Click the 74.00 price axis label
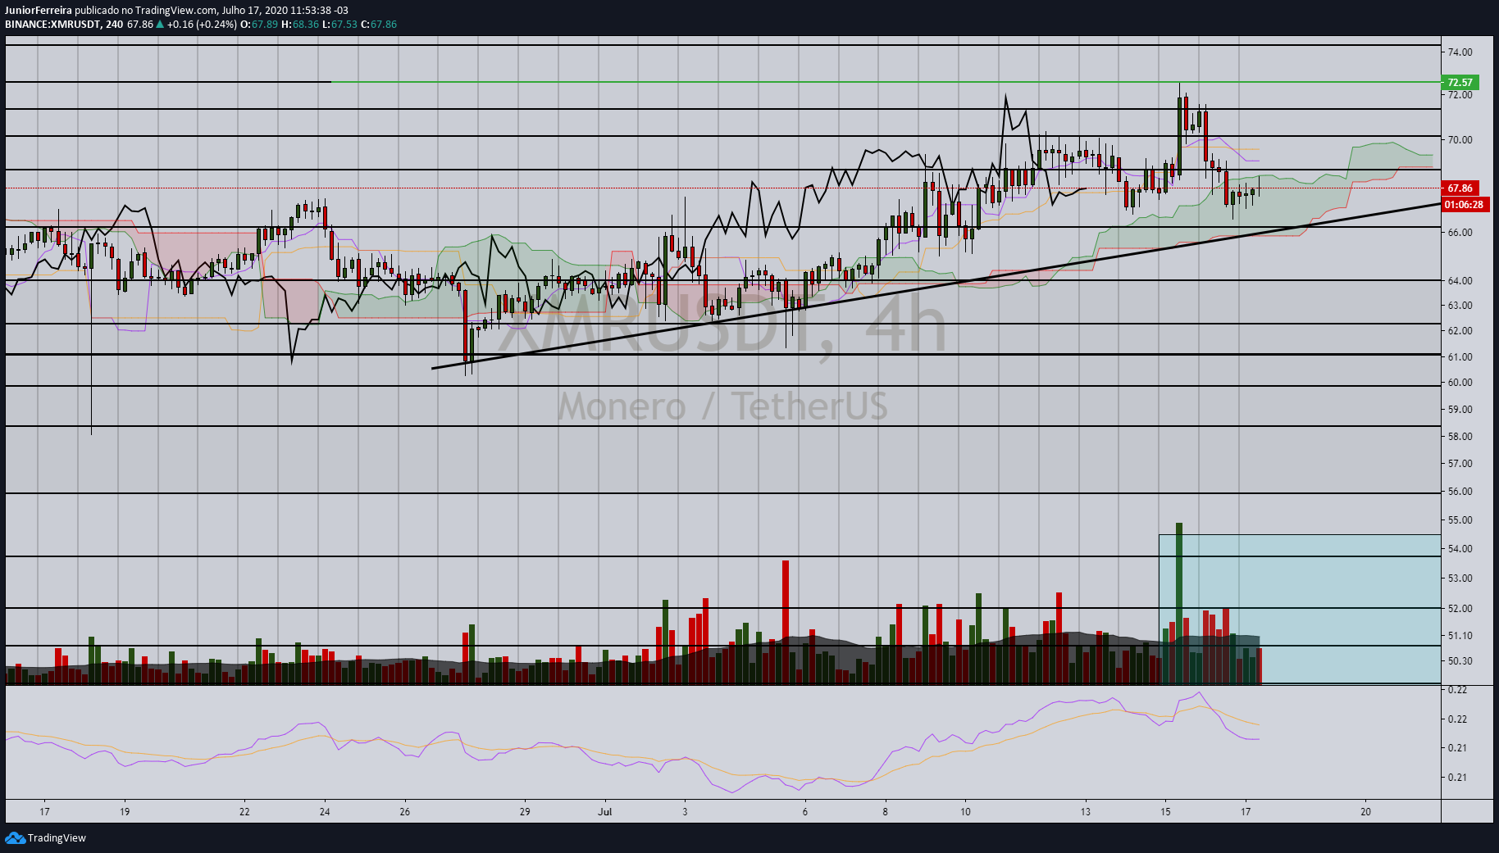1499x853 pixels. [1460, 52]
